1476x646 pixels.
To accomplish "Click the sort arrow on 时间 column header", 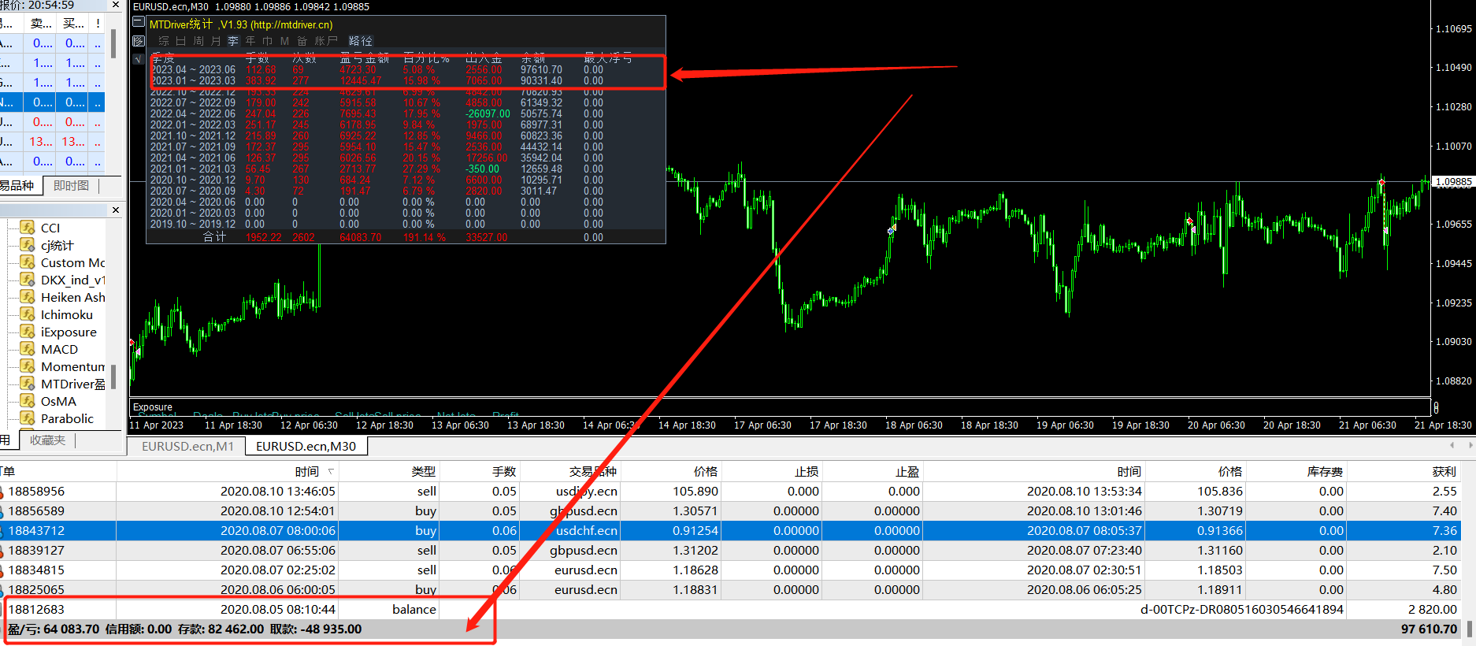I will tap(331, 472).
